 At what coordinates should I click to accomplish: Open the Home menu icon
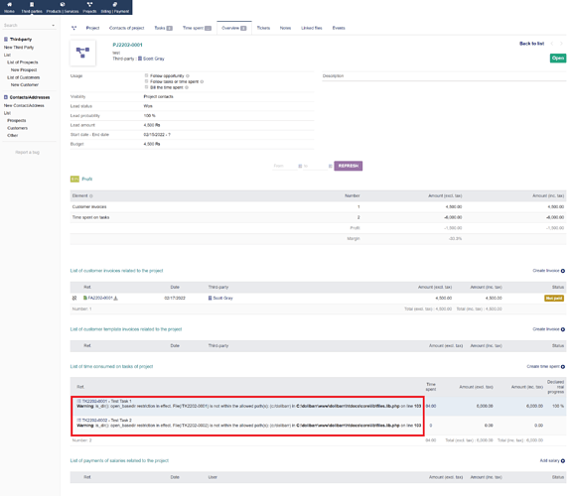coord(10,4)
